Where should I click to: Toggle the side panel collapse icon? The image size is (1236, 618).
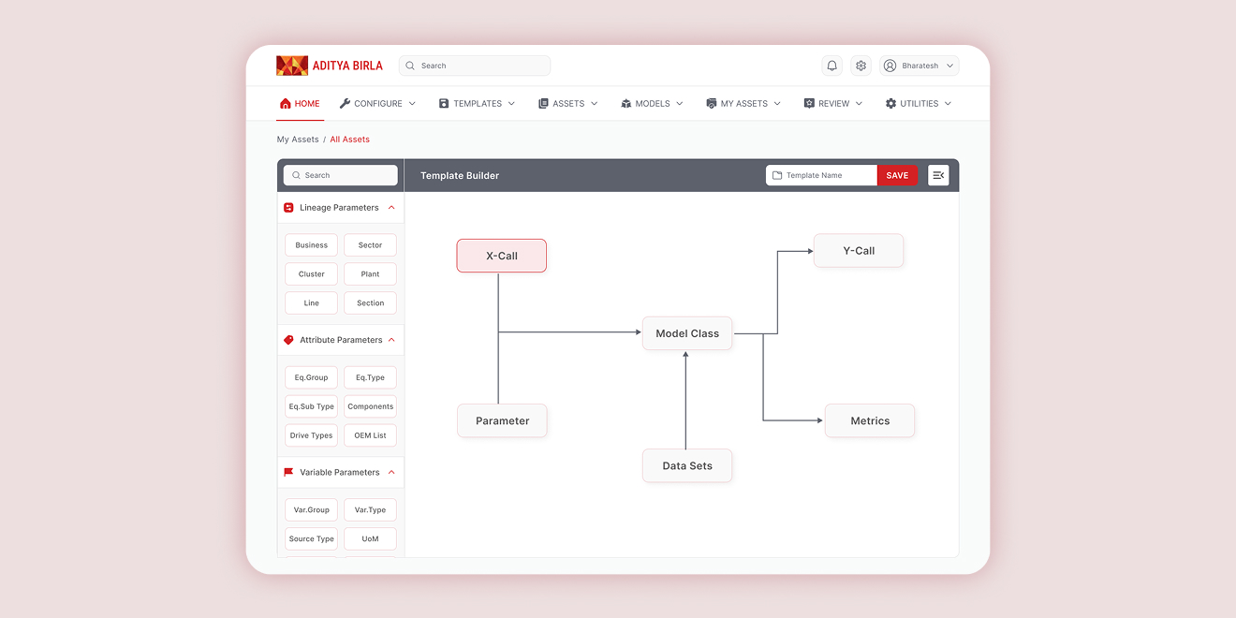[938, 175]
